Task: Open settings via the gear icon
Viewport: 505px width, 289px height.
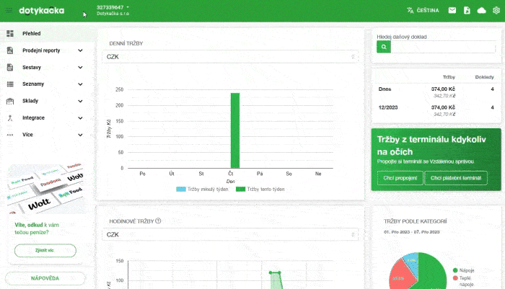Action: 496,11
